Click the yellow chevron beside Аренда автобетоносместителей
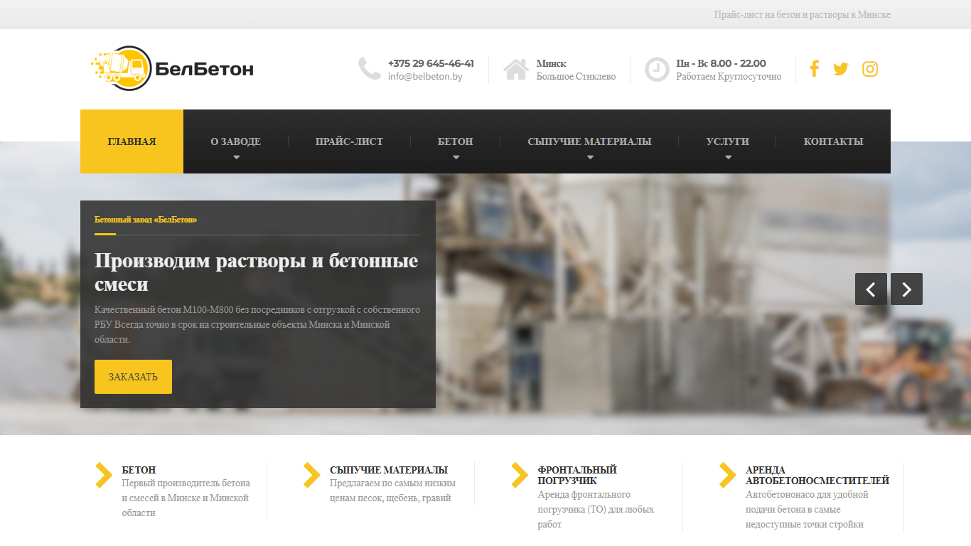Viewport: 971px width, 546px height. tap(728, 476)
